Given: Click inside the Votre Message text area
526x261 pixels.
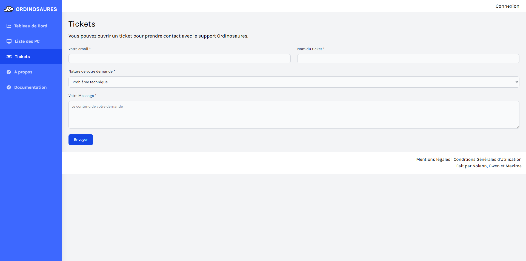Looking at the screenshot, I should [294, 115].
